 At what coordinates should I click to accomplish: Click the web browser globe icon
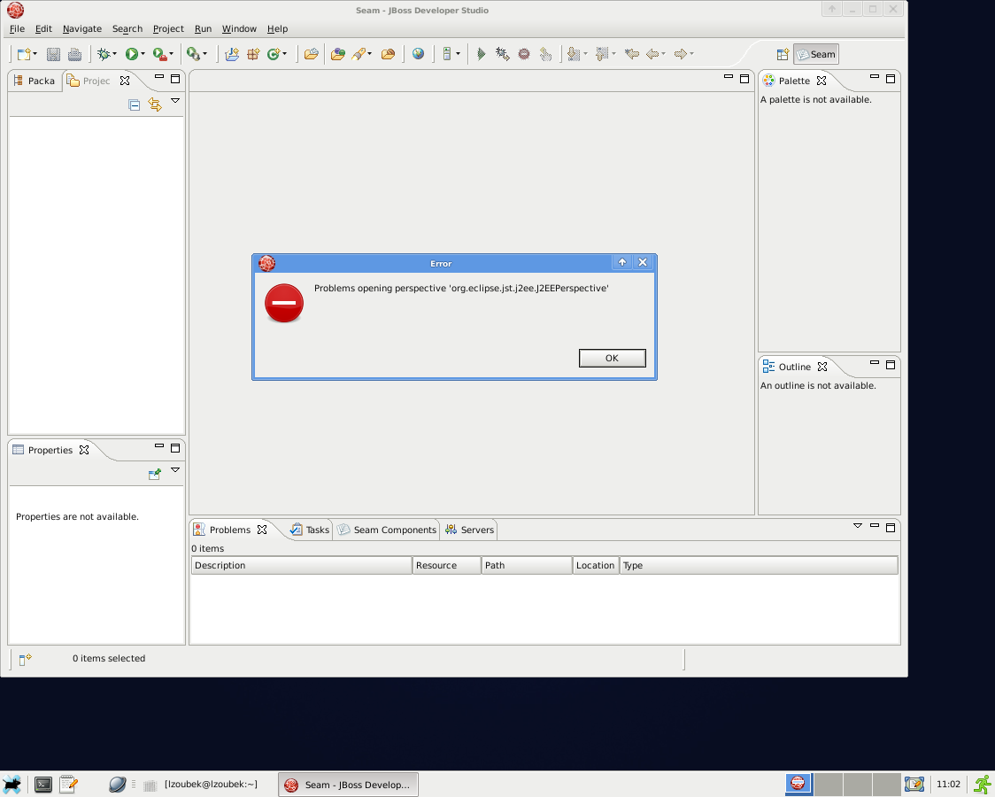tap(418, 55)
